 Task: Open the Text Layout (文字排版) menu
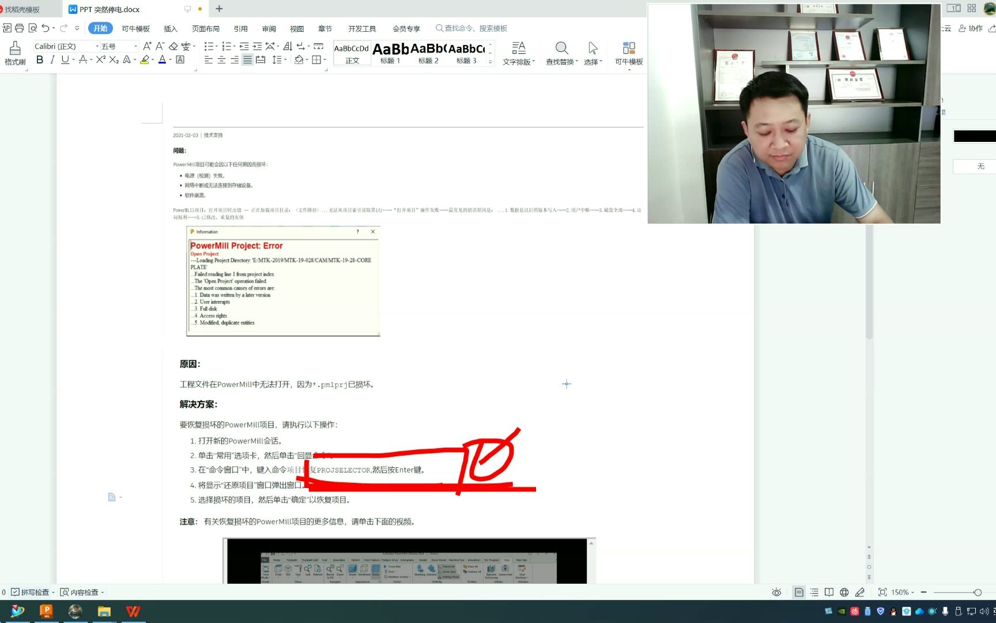(x=519, y=53)
